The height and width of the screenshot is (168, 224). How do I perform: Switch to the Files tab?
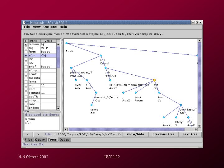click(28, 140)
